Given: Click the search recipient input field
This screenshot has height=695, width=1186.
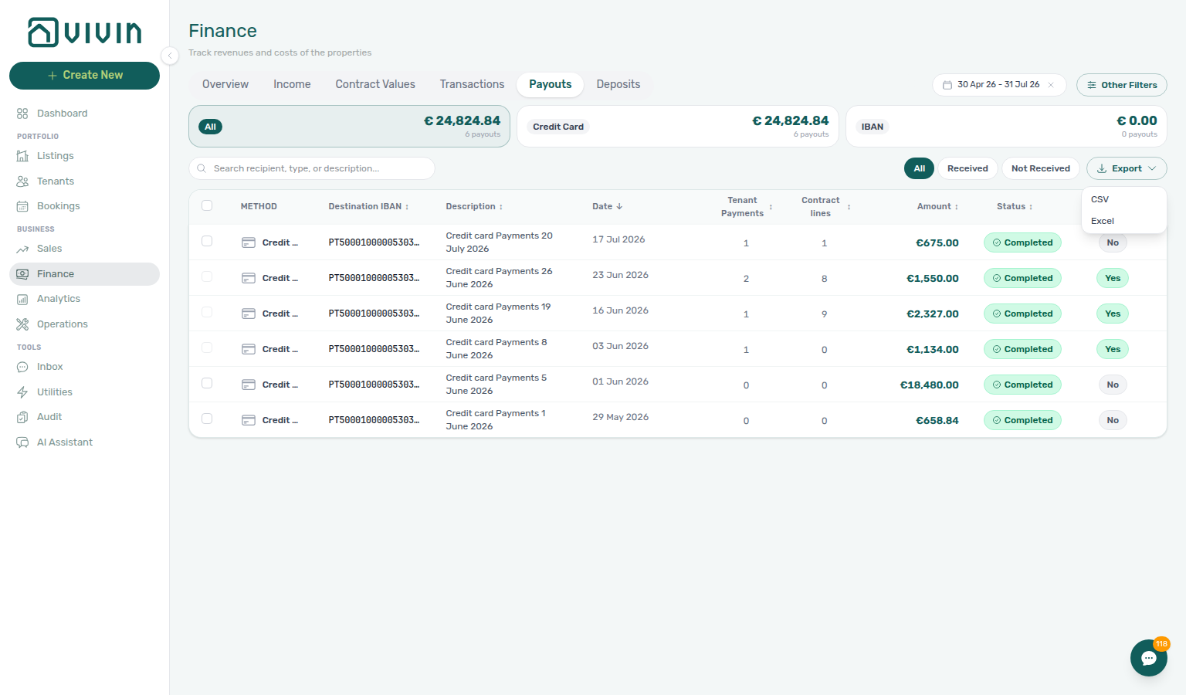Looking at the screenshot, I should 312,168.
